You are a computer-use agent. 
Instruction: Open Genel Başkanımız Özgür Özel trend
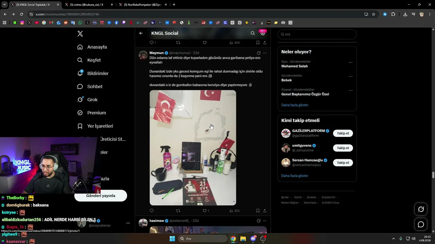click(x=305, y=94)
